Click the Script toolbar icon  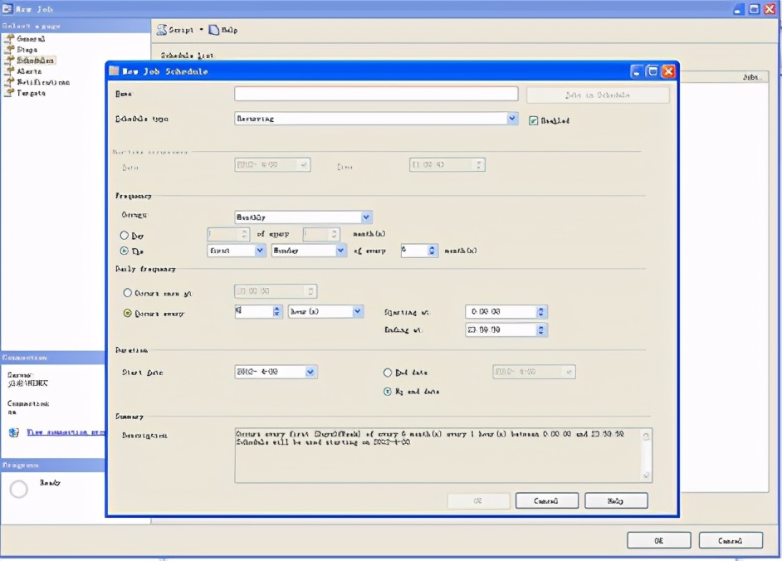(163, 30)
